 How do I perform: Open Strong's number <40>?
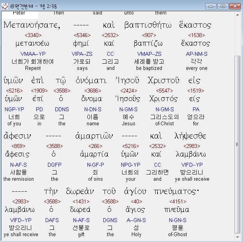pyautogui.click(x=137, y=201)
